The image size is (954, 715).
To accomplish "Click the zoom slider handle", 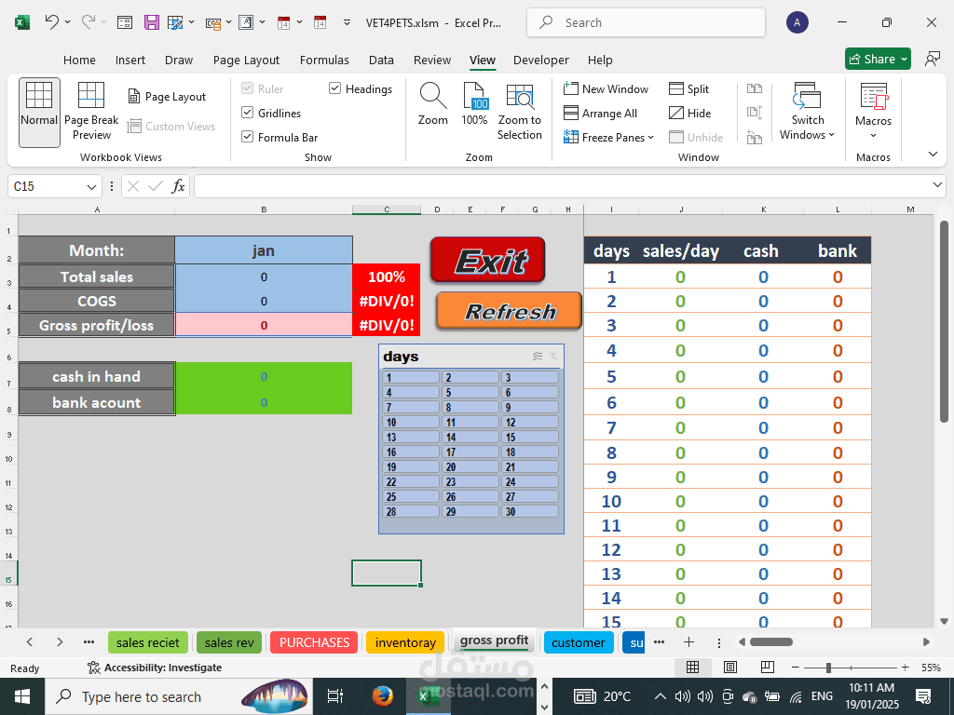I will click(x=828, y=668).
